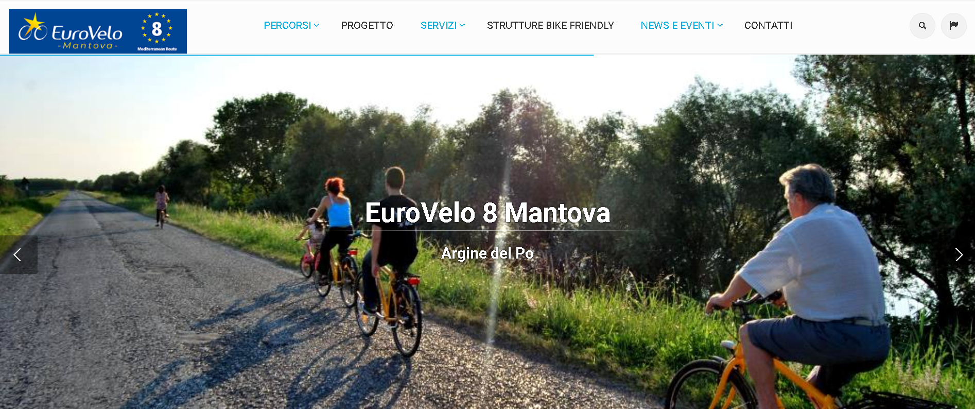Advance to next slide arrow
Screen dimensions: 975x409
[x=958, y=254]
